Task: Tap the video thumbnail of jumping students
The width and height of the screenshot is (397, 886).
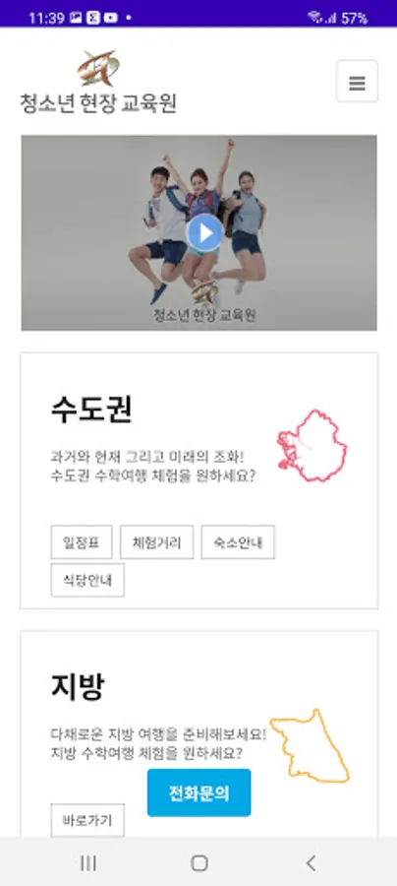Action: point(199,232)
